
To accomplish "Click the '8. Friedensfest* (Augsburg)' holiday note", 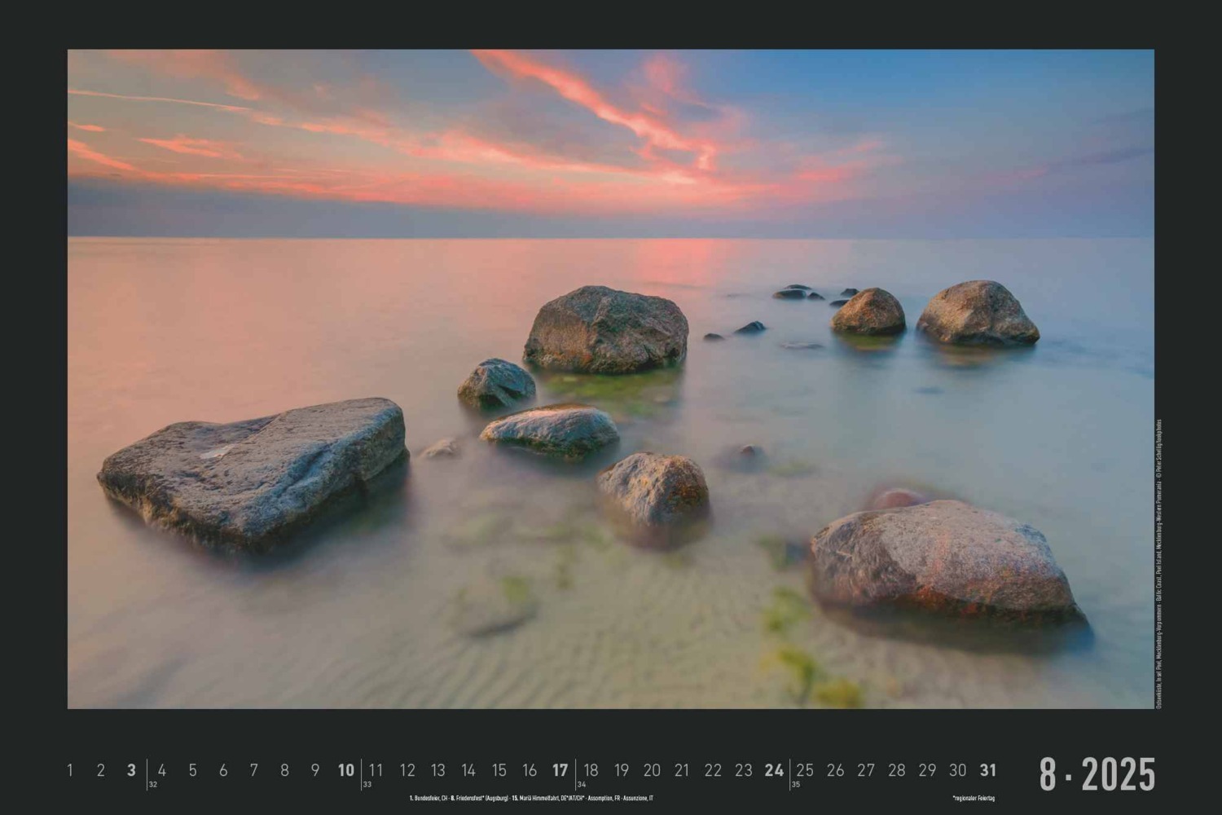I will (480, 799).
